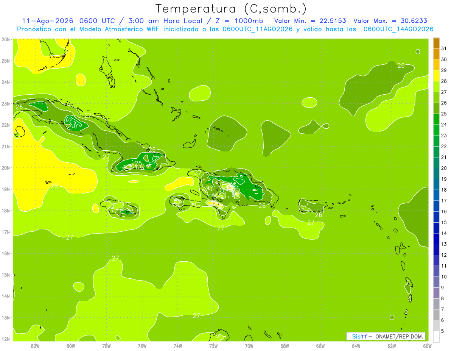Pick the green 24–25 legend color swatch
Image resolution: width=454 pixels, height=351 pixels.
coord(436,119)
